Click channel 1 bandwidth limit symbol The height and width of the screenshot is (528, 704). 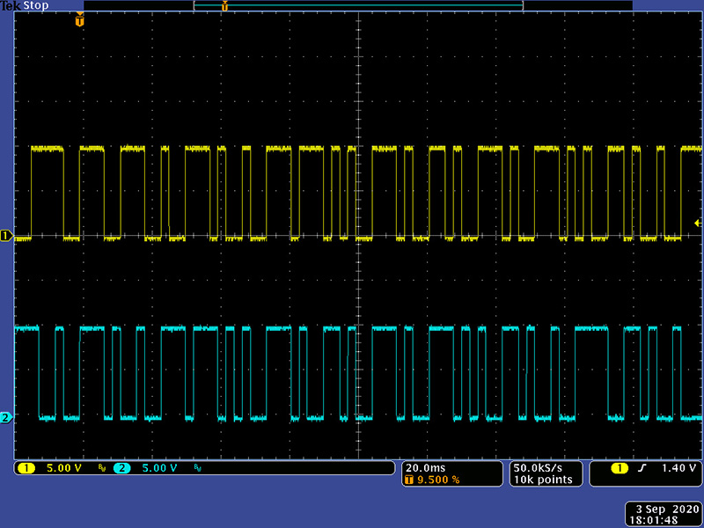tap(101, 468)
